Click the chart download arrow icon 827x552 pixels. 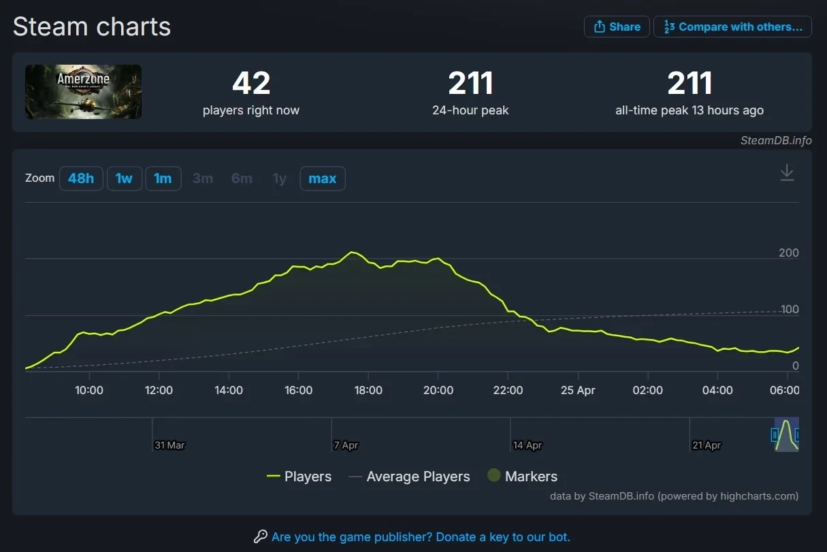[787, 172]
